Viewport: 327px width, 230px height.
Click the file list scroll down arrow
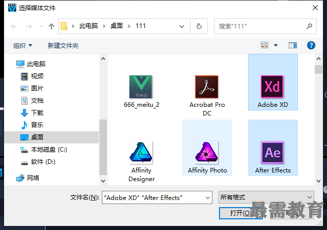point(318,181)
